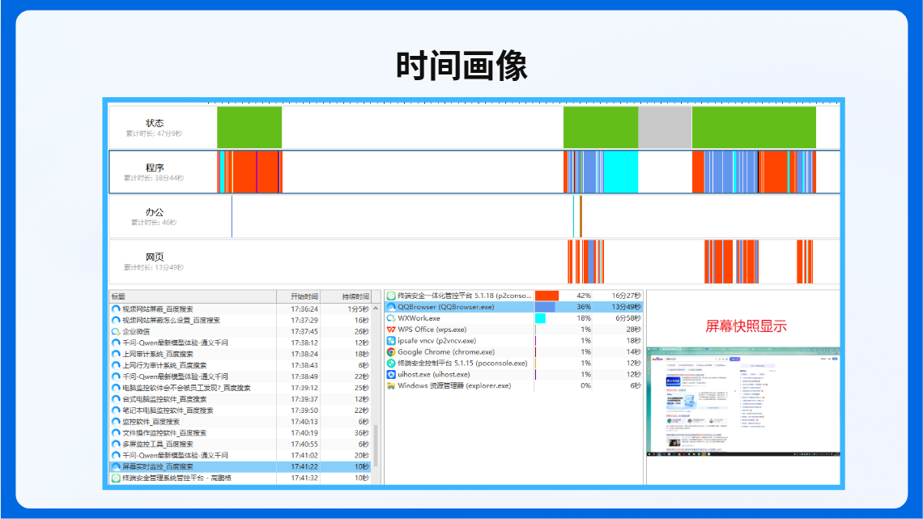
Task: Click the 6分58秒 duration for WXWork
Action: 628,318
